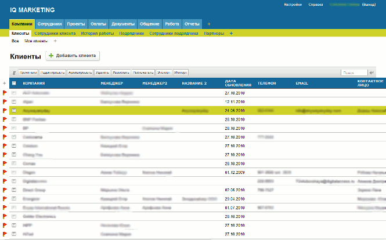Sort by the Менеджер column header
The width and height of the screenshot is (386, 240).
tap(111, 83)
